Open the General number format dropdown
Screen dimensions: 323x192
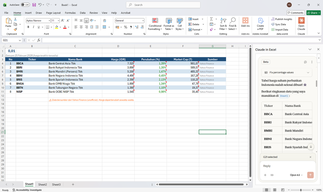point(143,21)
